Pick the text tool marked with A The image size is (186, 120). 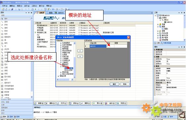(2, 56)
